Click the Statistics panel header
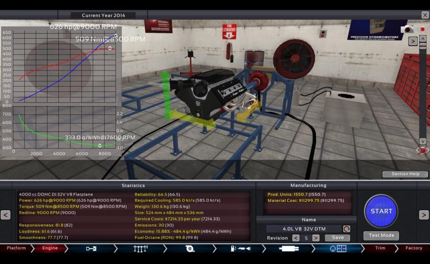This screenshot has height=264, width=430. 133,186
